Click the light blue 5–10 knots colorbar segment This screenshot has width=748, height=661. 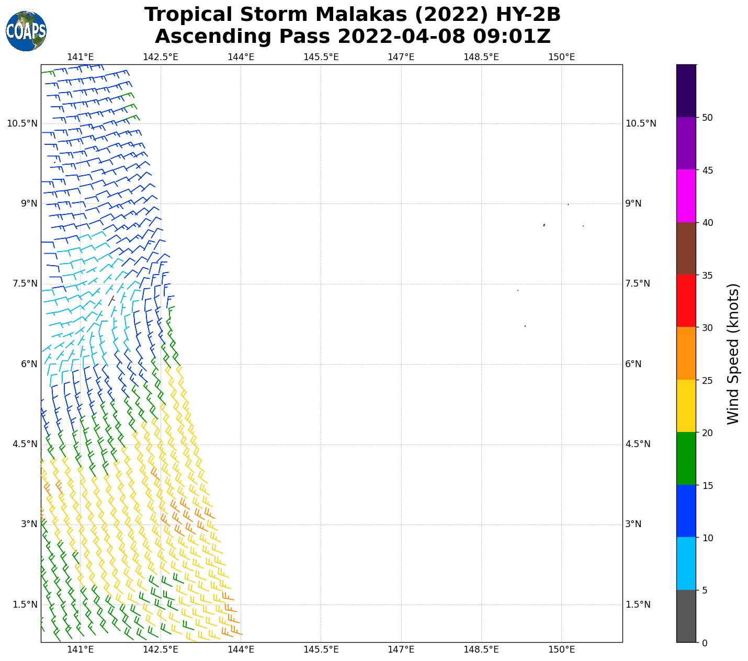686,563
